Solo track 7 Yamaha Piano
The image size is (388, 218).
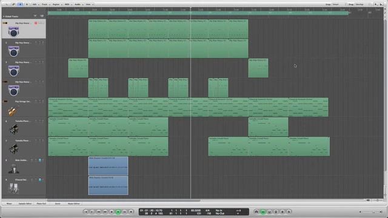(42, 140)
